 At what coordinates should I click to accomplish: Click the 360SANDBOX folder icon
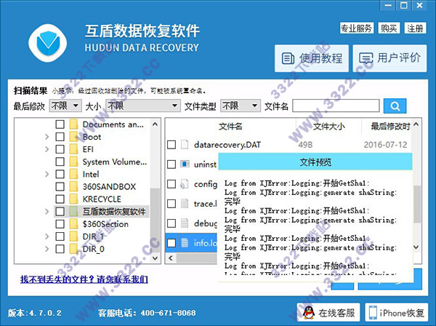(x=73, y=186)
